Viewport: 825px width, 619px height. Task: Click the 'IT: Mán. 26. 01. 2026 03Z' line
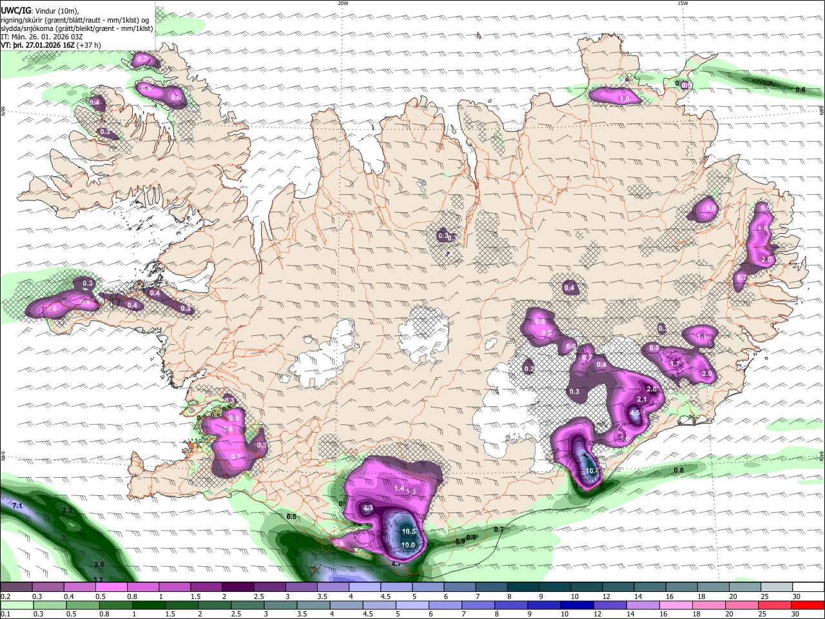pyautogui.click(x=41, y=37)
